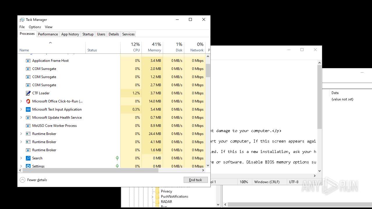Select the Runtime Broker row using 1.6 MB

click(x=112, y=150)
